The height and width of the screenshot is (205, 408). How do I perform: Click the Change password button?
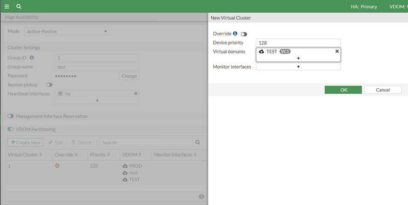129,76
